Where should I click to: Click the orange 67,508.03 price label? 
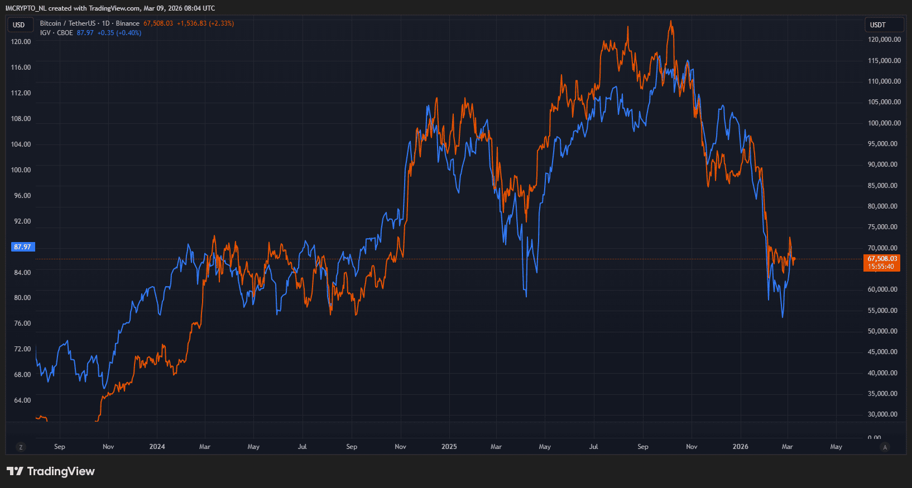pyautogui.click(x=882, y=259)
